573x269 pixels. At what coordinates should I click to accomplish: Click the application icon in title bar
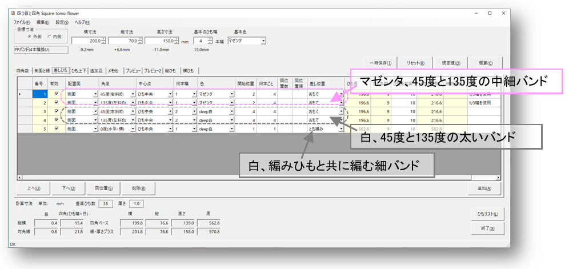(x=13, y=13)
